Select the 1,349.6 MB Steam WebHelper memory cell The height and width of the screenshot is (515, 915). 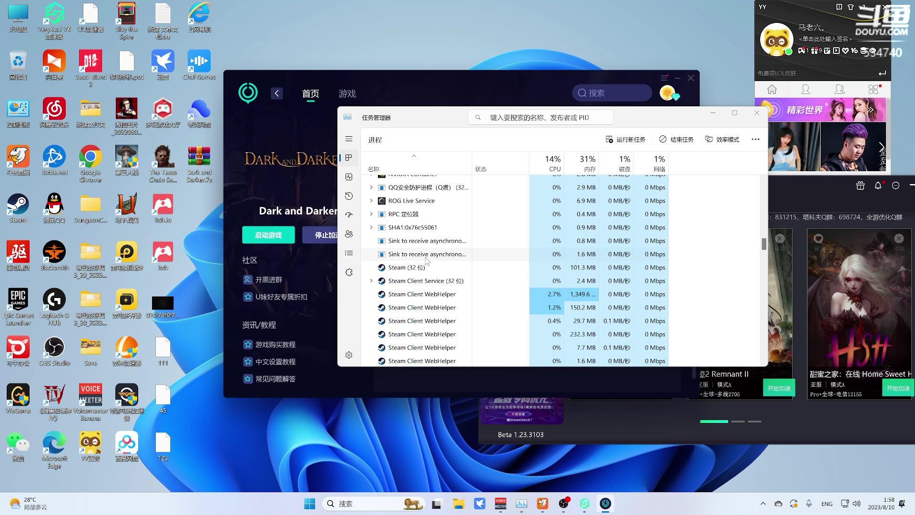click(582, 294)
